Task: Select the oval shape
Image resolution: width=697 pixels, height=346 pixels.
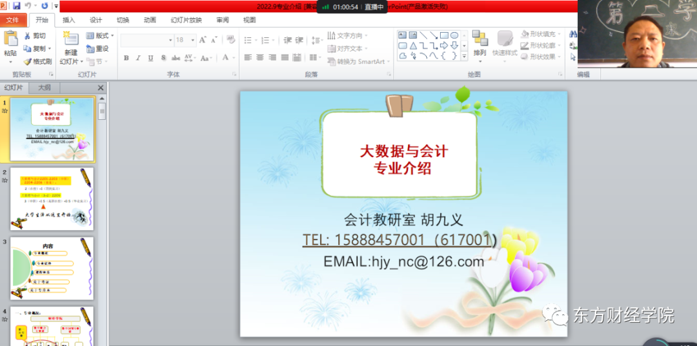Action: 454,35
